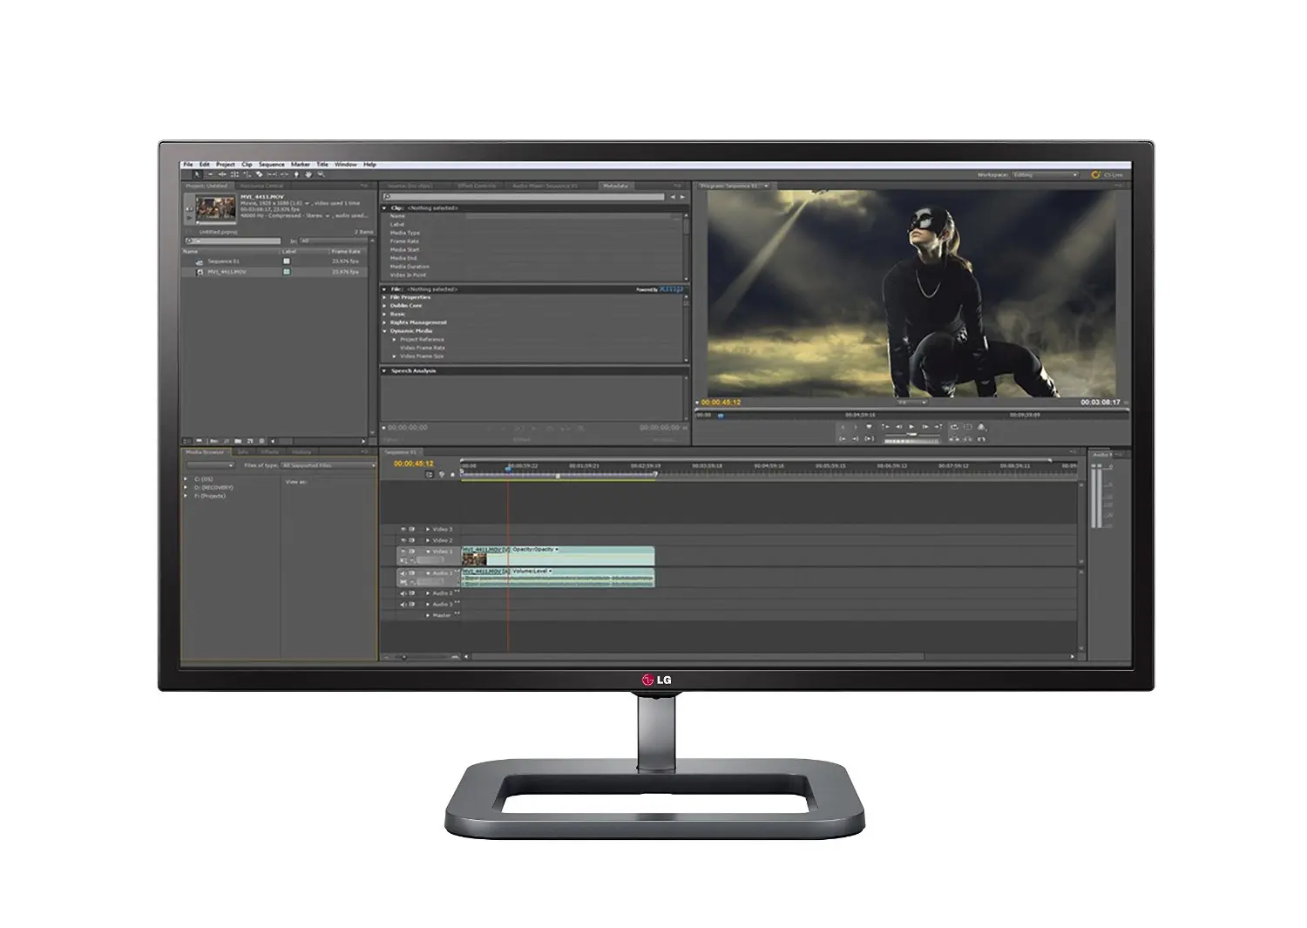Viewport: 1307px width, 928px height.
Task: Expand the Dublin Core metadata section
Action: point(384,306)
